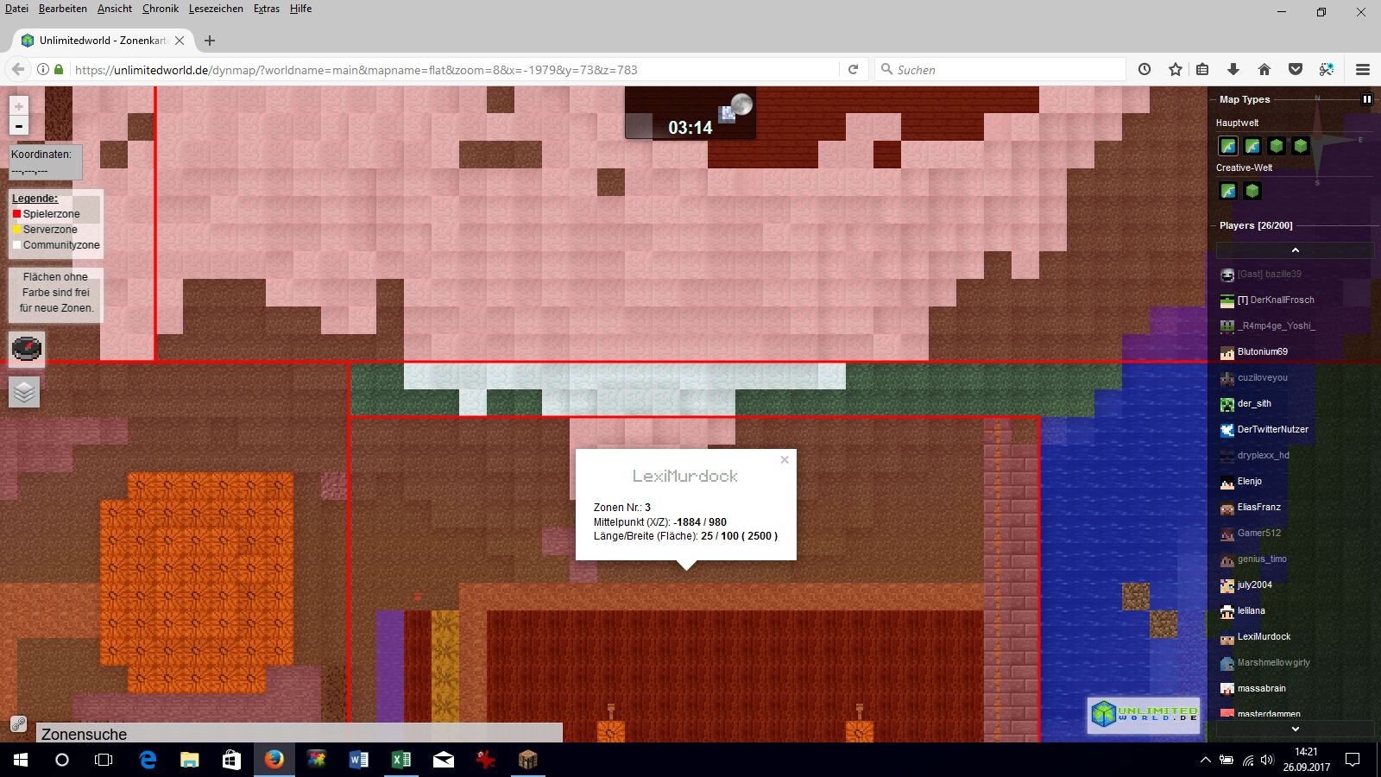Select guest player bazille39
1381x777 pixels.
click(x=1269, y=274)
